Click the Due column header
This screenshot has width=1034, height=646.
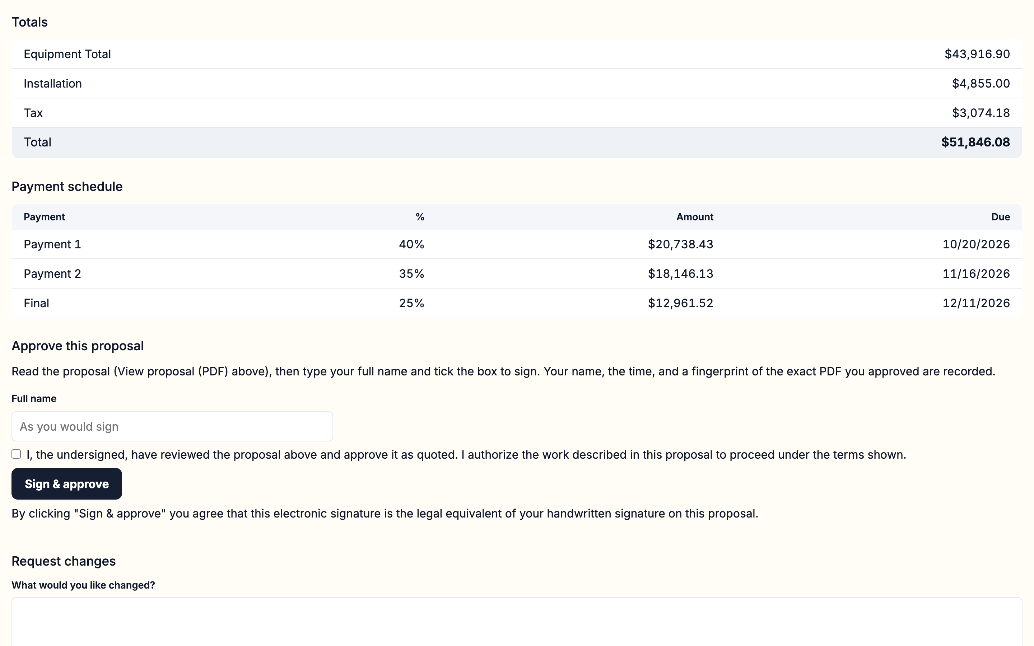(1001, 217)
